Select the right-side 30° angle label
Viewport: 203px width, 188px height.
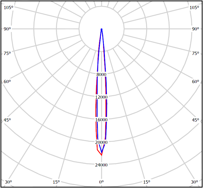[x=194, y=182]
